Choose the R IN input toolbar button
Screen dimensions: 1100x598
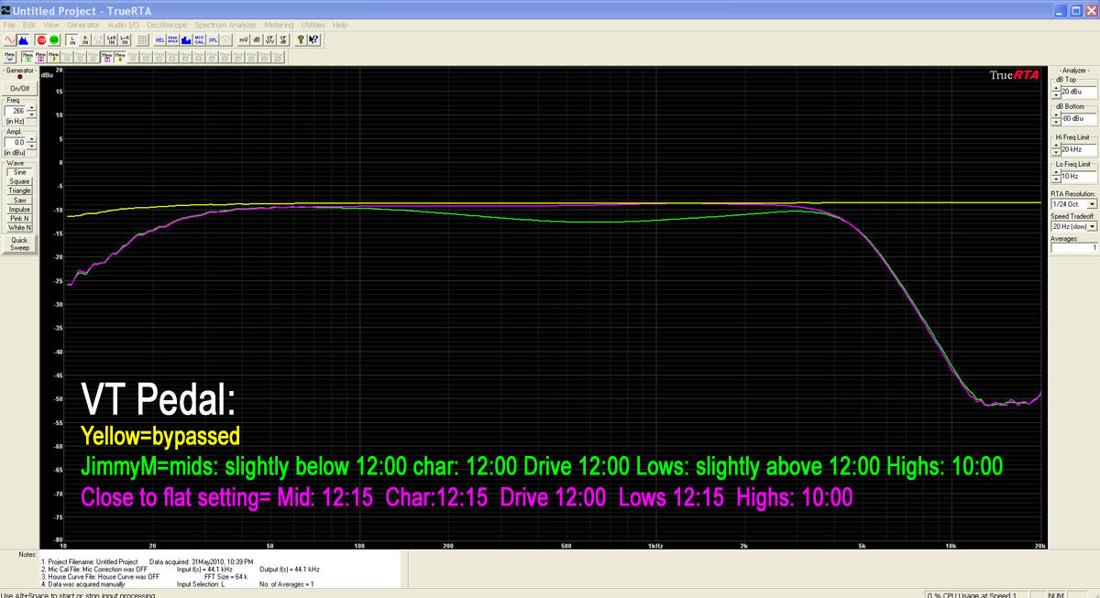[85, 40]
